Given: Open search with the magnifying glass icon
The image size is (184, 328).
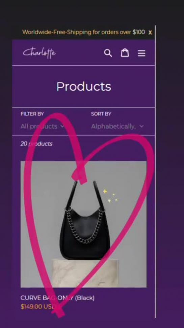Looking at the screenshot, I should (108, 53).
